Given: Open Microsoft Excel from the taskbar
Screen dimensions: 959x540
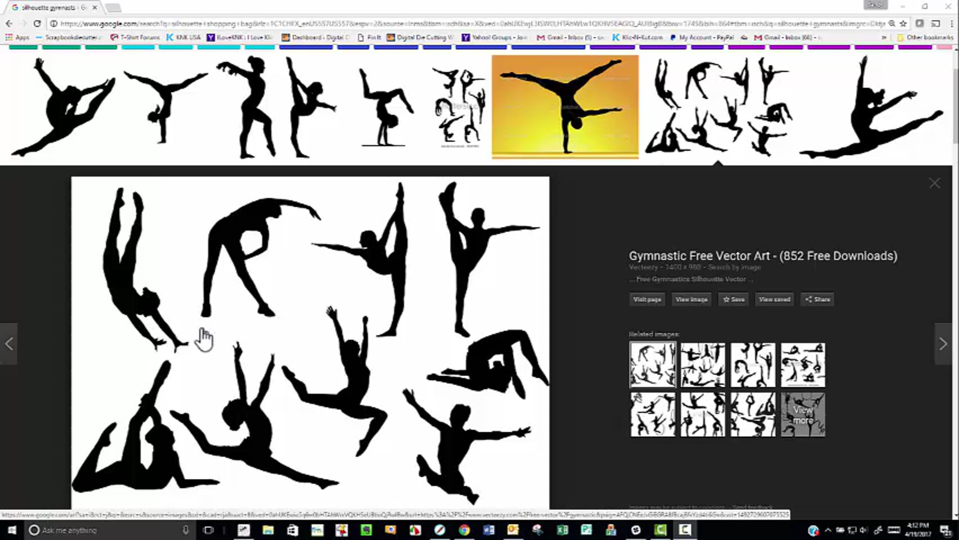Looking at the screenshot, I should pyautogui.click(x=562, y=530).
